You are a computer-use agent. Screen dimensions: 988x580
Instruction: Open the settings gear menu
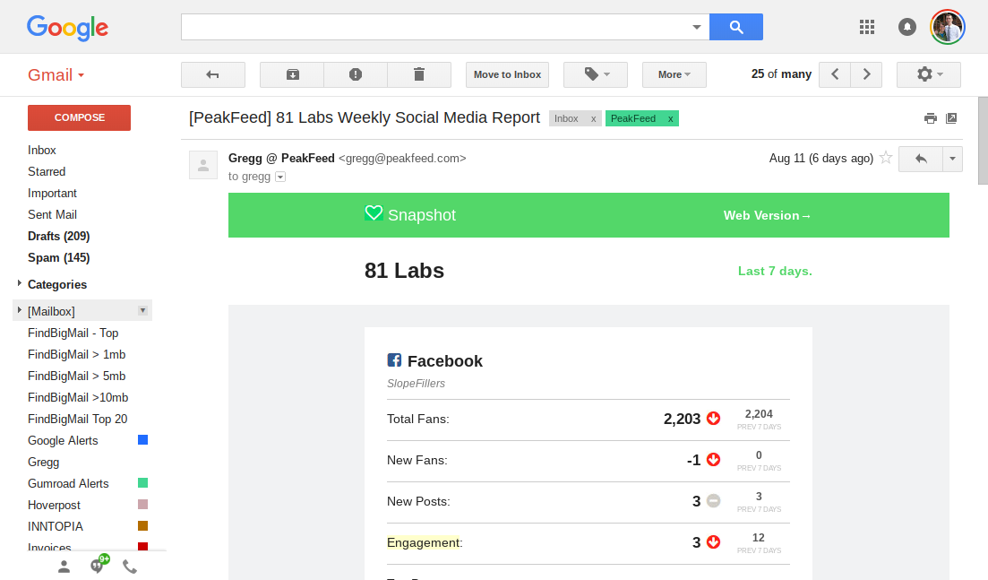929,74
